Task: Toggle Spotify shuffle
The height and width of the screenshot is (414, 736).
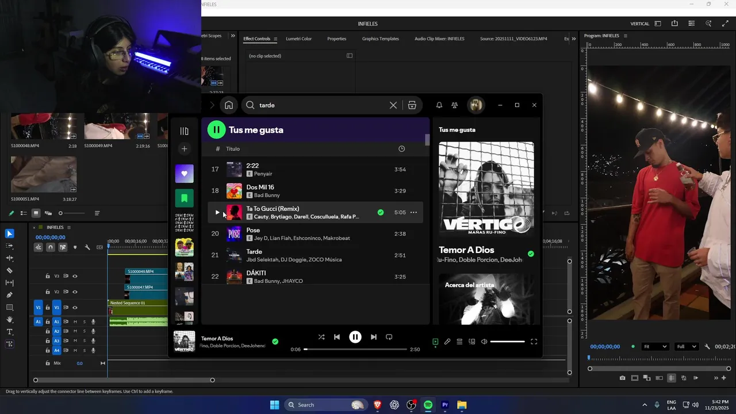Action: coord(321,337)
